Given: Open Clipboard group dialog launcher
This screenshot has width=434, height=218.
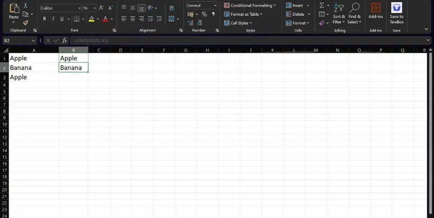Looking at the screenshot, I should (x=35, y=30).
